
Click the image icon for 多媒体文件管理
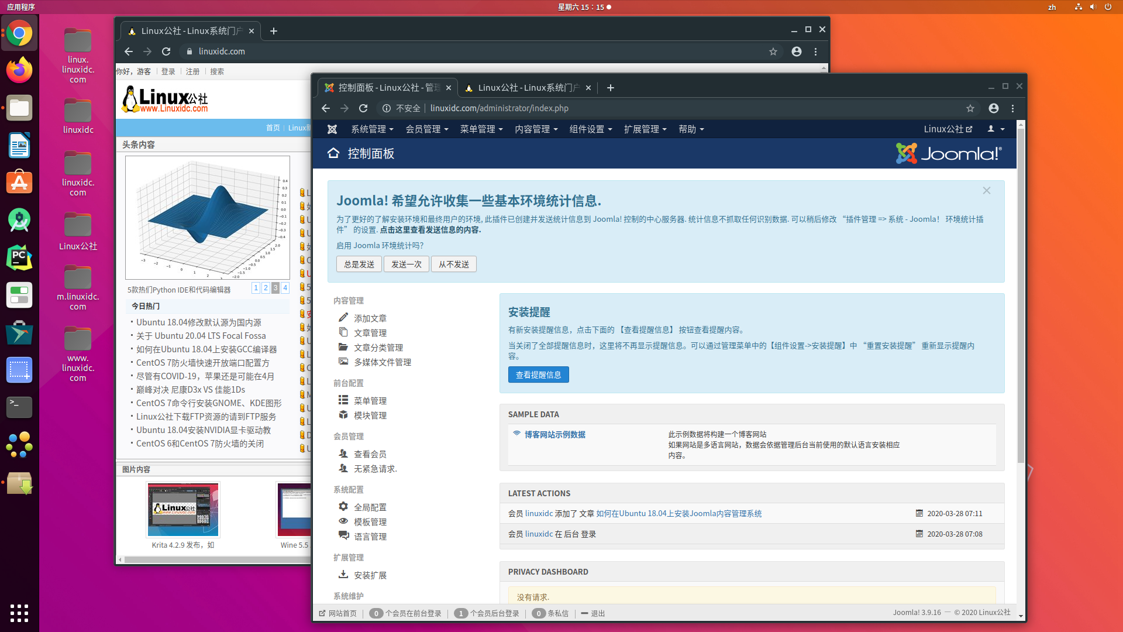pos(343,361)
